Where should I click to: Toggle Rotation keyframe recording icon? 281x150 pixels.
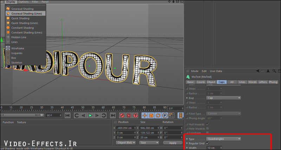click(x=158, y=116)
